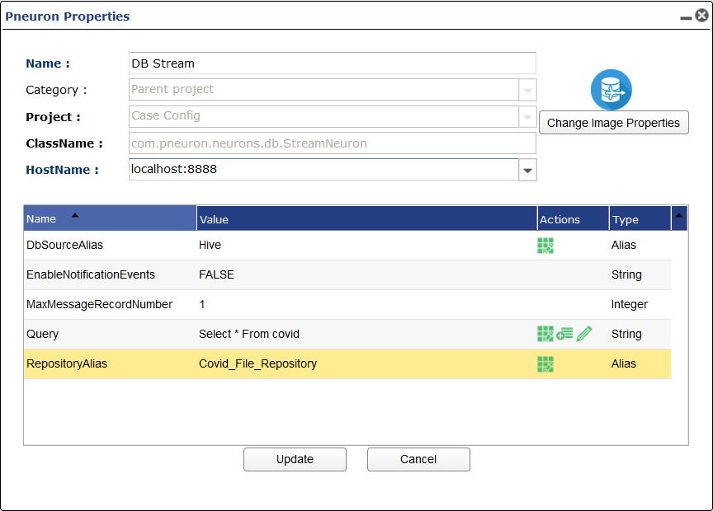Focus the Name field containing DB Stream
This screenshot has width=713, height=511.
[333, 63]
